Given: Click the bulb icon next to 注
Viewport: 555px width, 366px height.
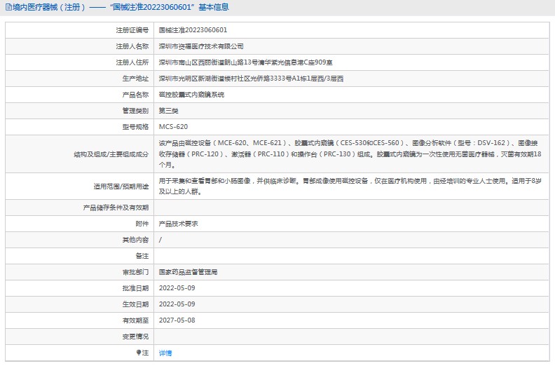Looking at the screenshot, I should coord(138,353).
